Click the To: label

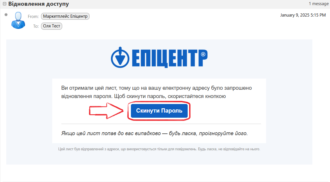coord(36,26)
